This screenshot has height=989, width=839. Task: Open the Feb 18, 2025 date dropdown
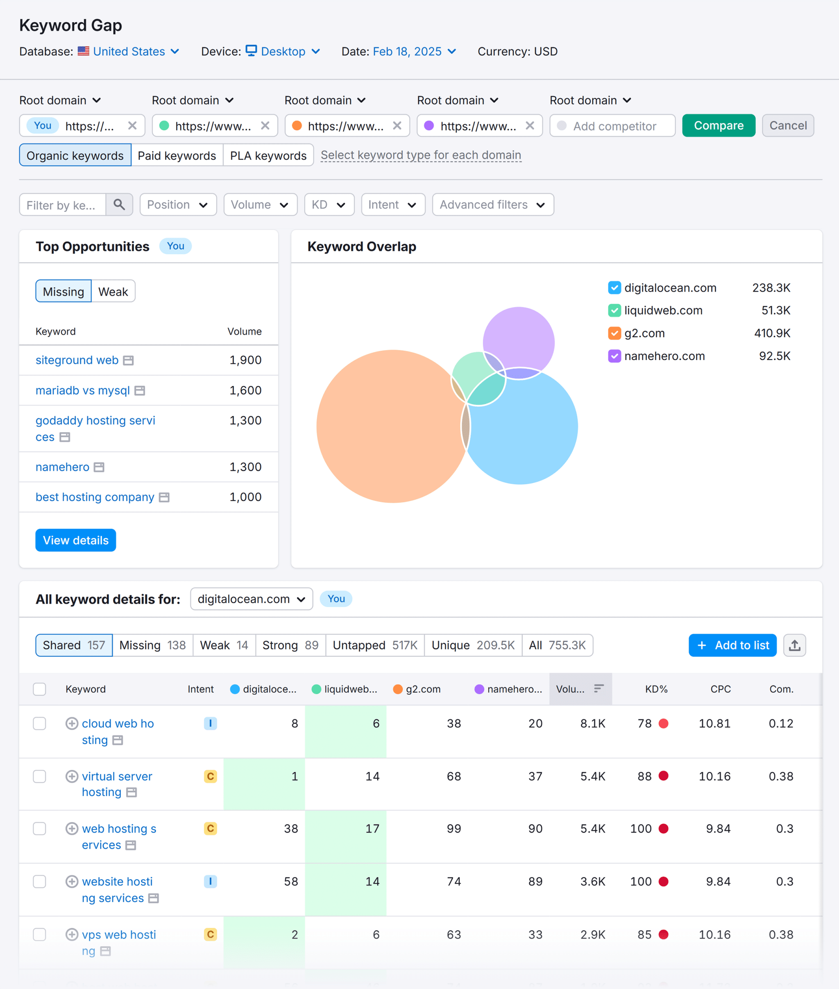tap(414, 51)
